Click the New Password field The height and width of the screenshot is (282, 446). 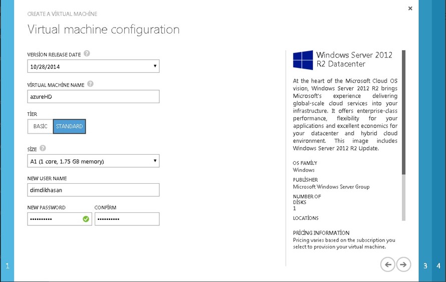coord(54,219)
